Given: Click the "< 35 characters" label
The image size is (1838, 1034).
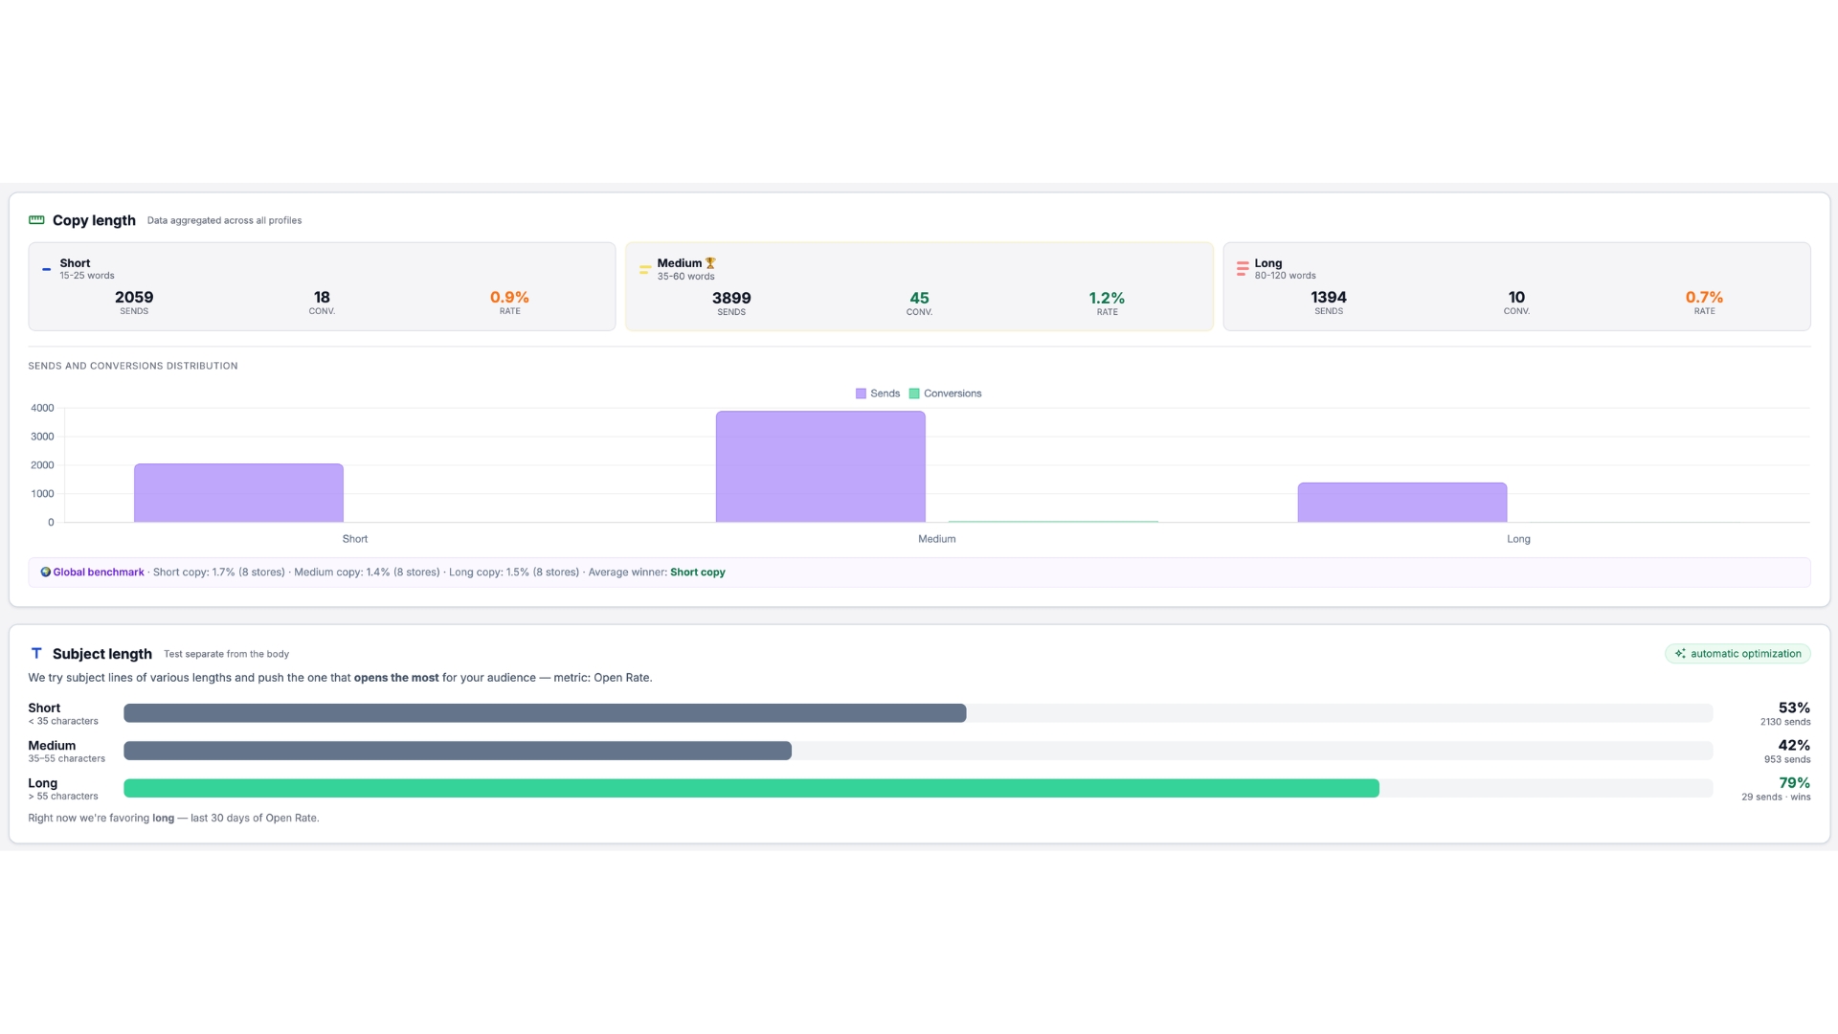Looking at the screenshot, I should (x=63, y=721).
